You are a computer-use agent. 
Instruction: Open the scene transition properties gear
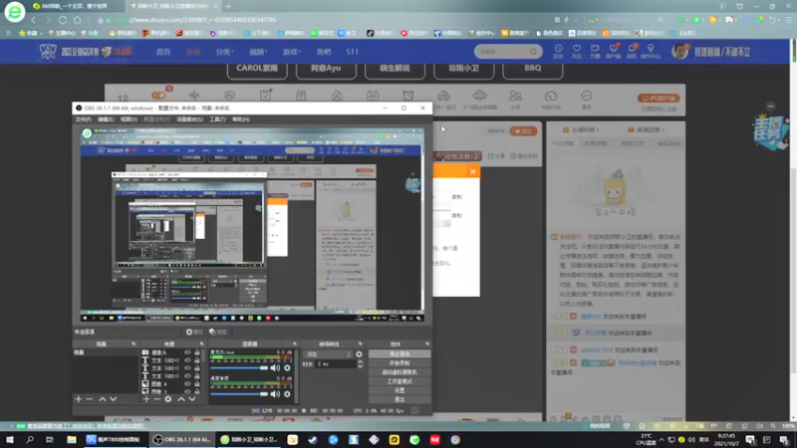359,354
